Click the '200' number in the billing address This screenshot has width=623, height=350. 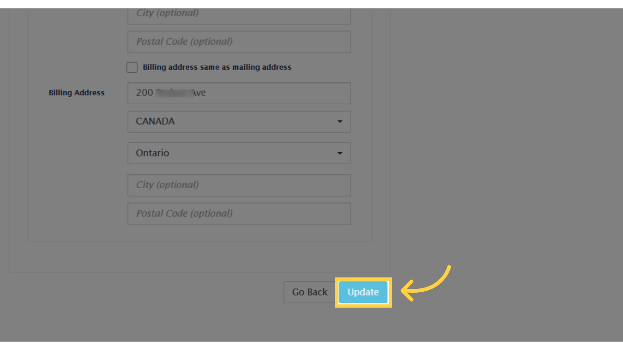pyautogui.click(x=144, y=93)
